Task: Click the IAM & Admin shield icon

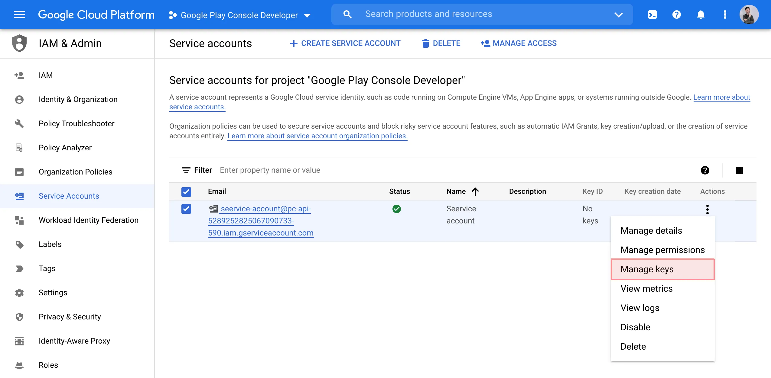Action: coord(19,43)
